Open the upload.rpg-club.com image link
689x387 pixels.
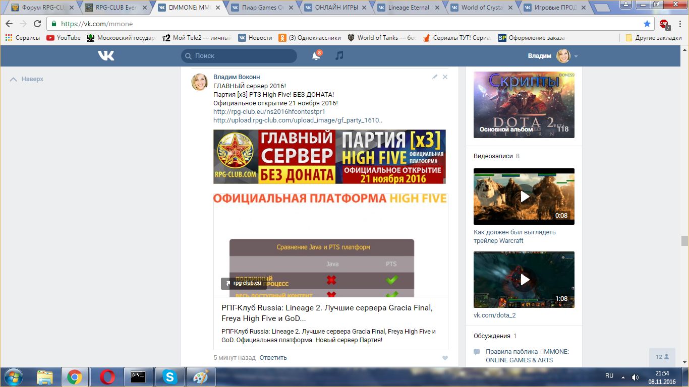click(298, 120)
